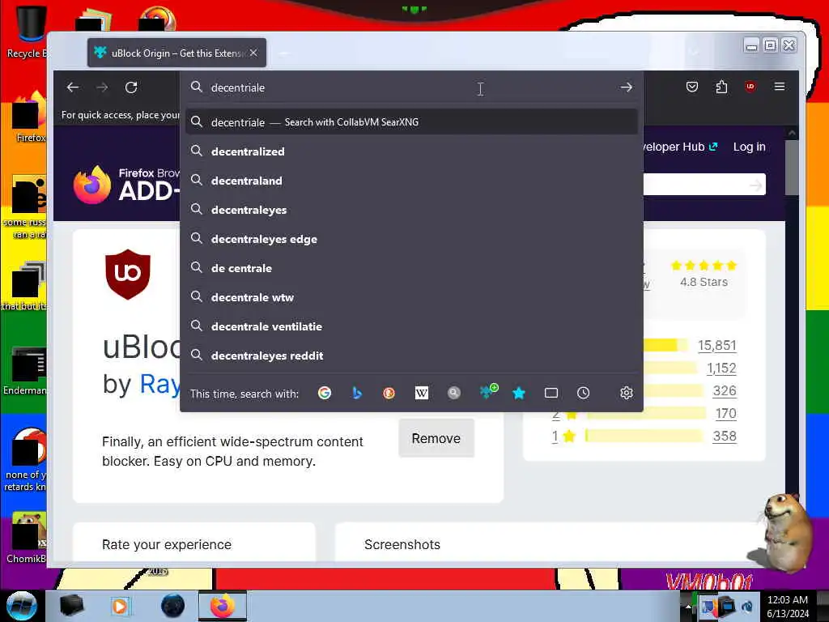Click the Log in link
The image size is (829, 622).
749,147
